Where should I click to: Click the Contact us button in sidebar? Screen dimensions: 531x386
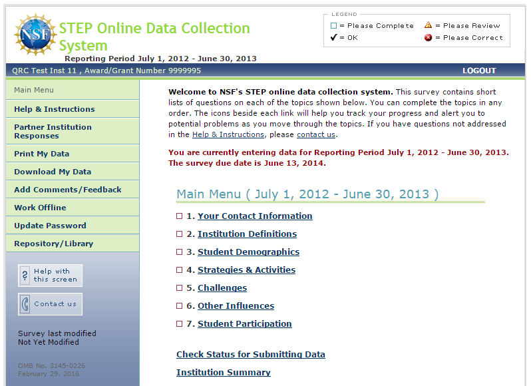(50, 304)
